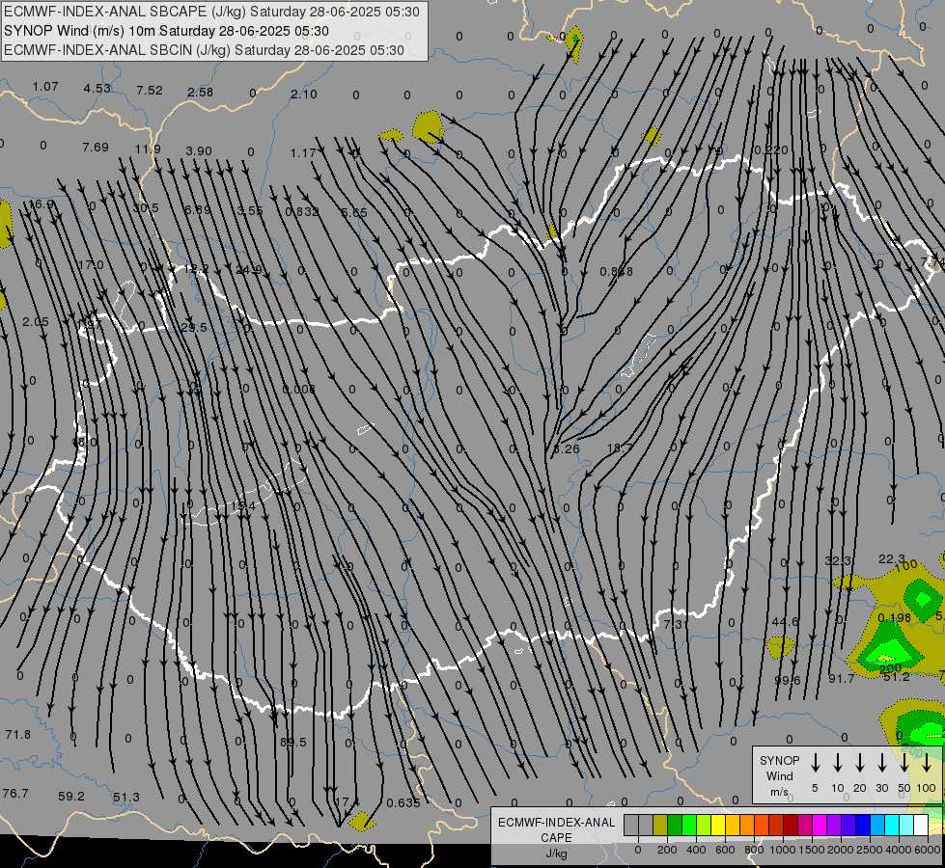Click the 71.8 value on the map

click(x=17, y=735)
